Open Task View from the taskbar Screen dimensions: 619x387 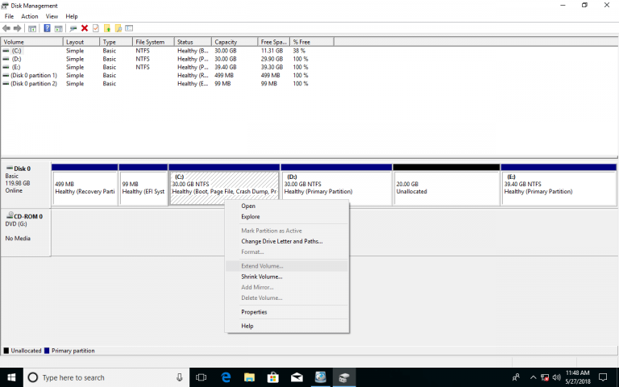pos(201,377)
